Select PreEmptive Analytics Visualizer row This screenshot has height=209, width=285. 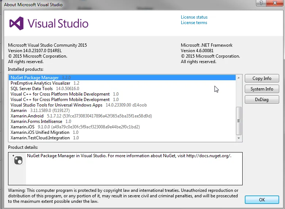[x=122, y=83]
